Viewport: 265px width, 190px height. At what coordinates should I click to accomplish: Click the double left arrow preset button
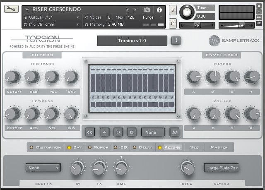click(90, 132)
